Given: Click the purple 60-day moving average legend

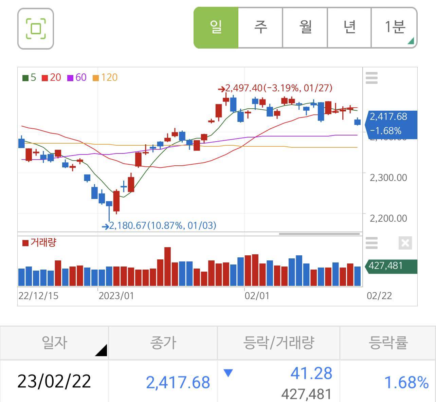Looking at the screenshot, I should [x=77, y=78].
